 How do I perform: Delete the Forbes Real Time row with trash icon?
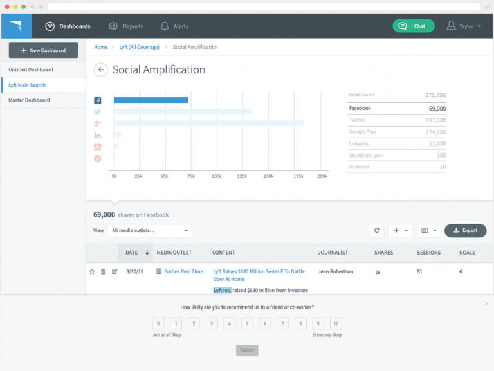(103, 271)
